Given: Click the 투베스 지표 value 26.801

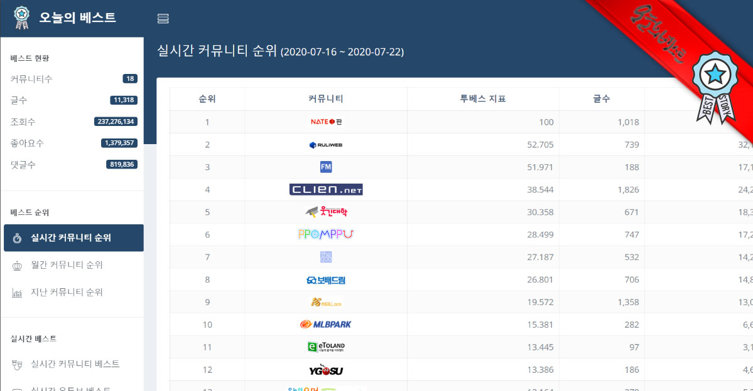Looking at the screenshot, I should pyautogui.click(x=540, y=280).
